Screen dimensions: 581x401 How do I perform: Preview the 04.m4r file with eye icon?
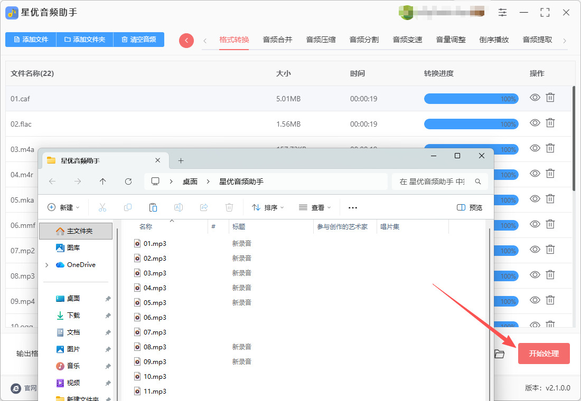(x=535, y=174)
